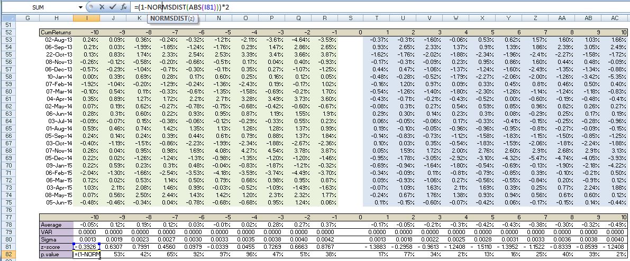This screenshot has height=261, width=630.
Task: Select column S header
Action: (351, 18)
